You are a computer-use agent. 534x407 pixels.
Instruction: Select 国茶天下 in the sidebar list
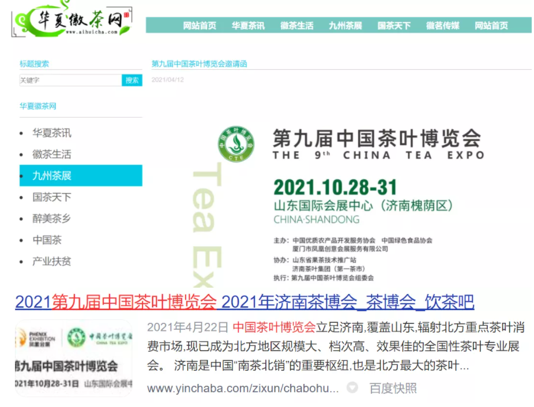tap(52, 197)
